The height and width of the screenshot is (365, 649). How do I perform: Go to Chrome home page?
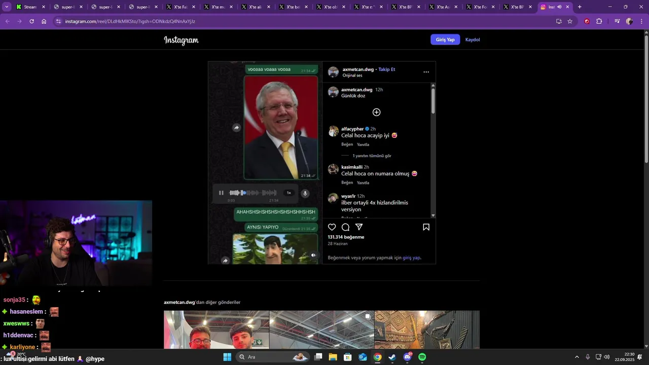point(44,21)
